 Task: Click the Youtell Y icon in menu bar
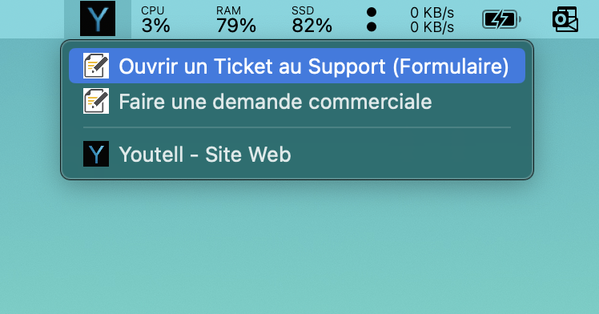coord(98,18)
